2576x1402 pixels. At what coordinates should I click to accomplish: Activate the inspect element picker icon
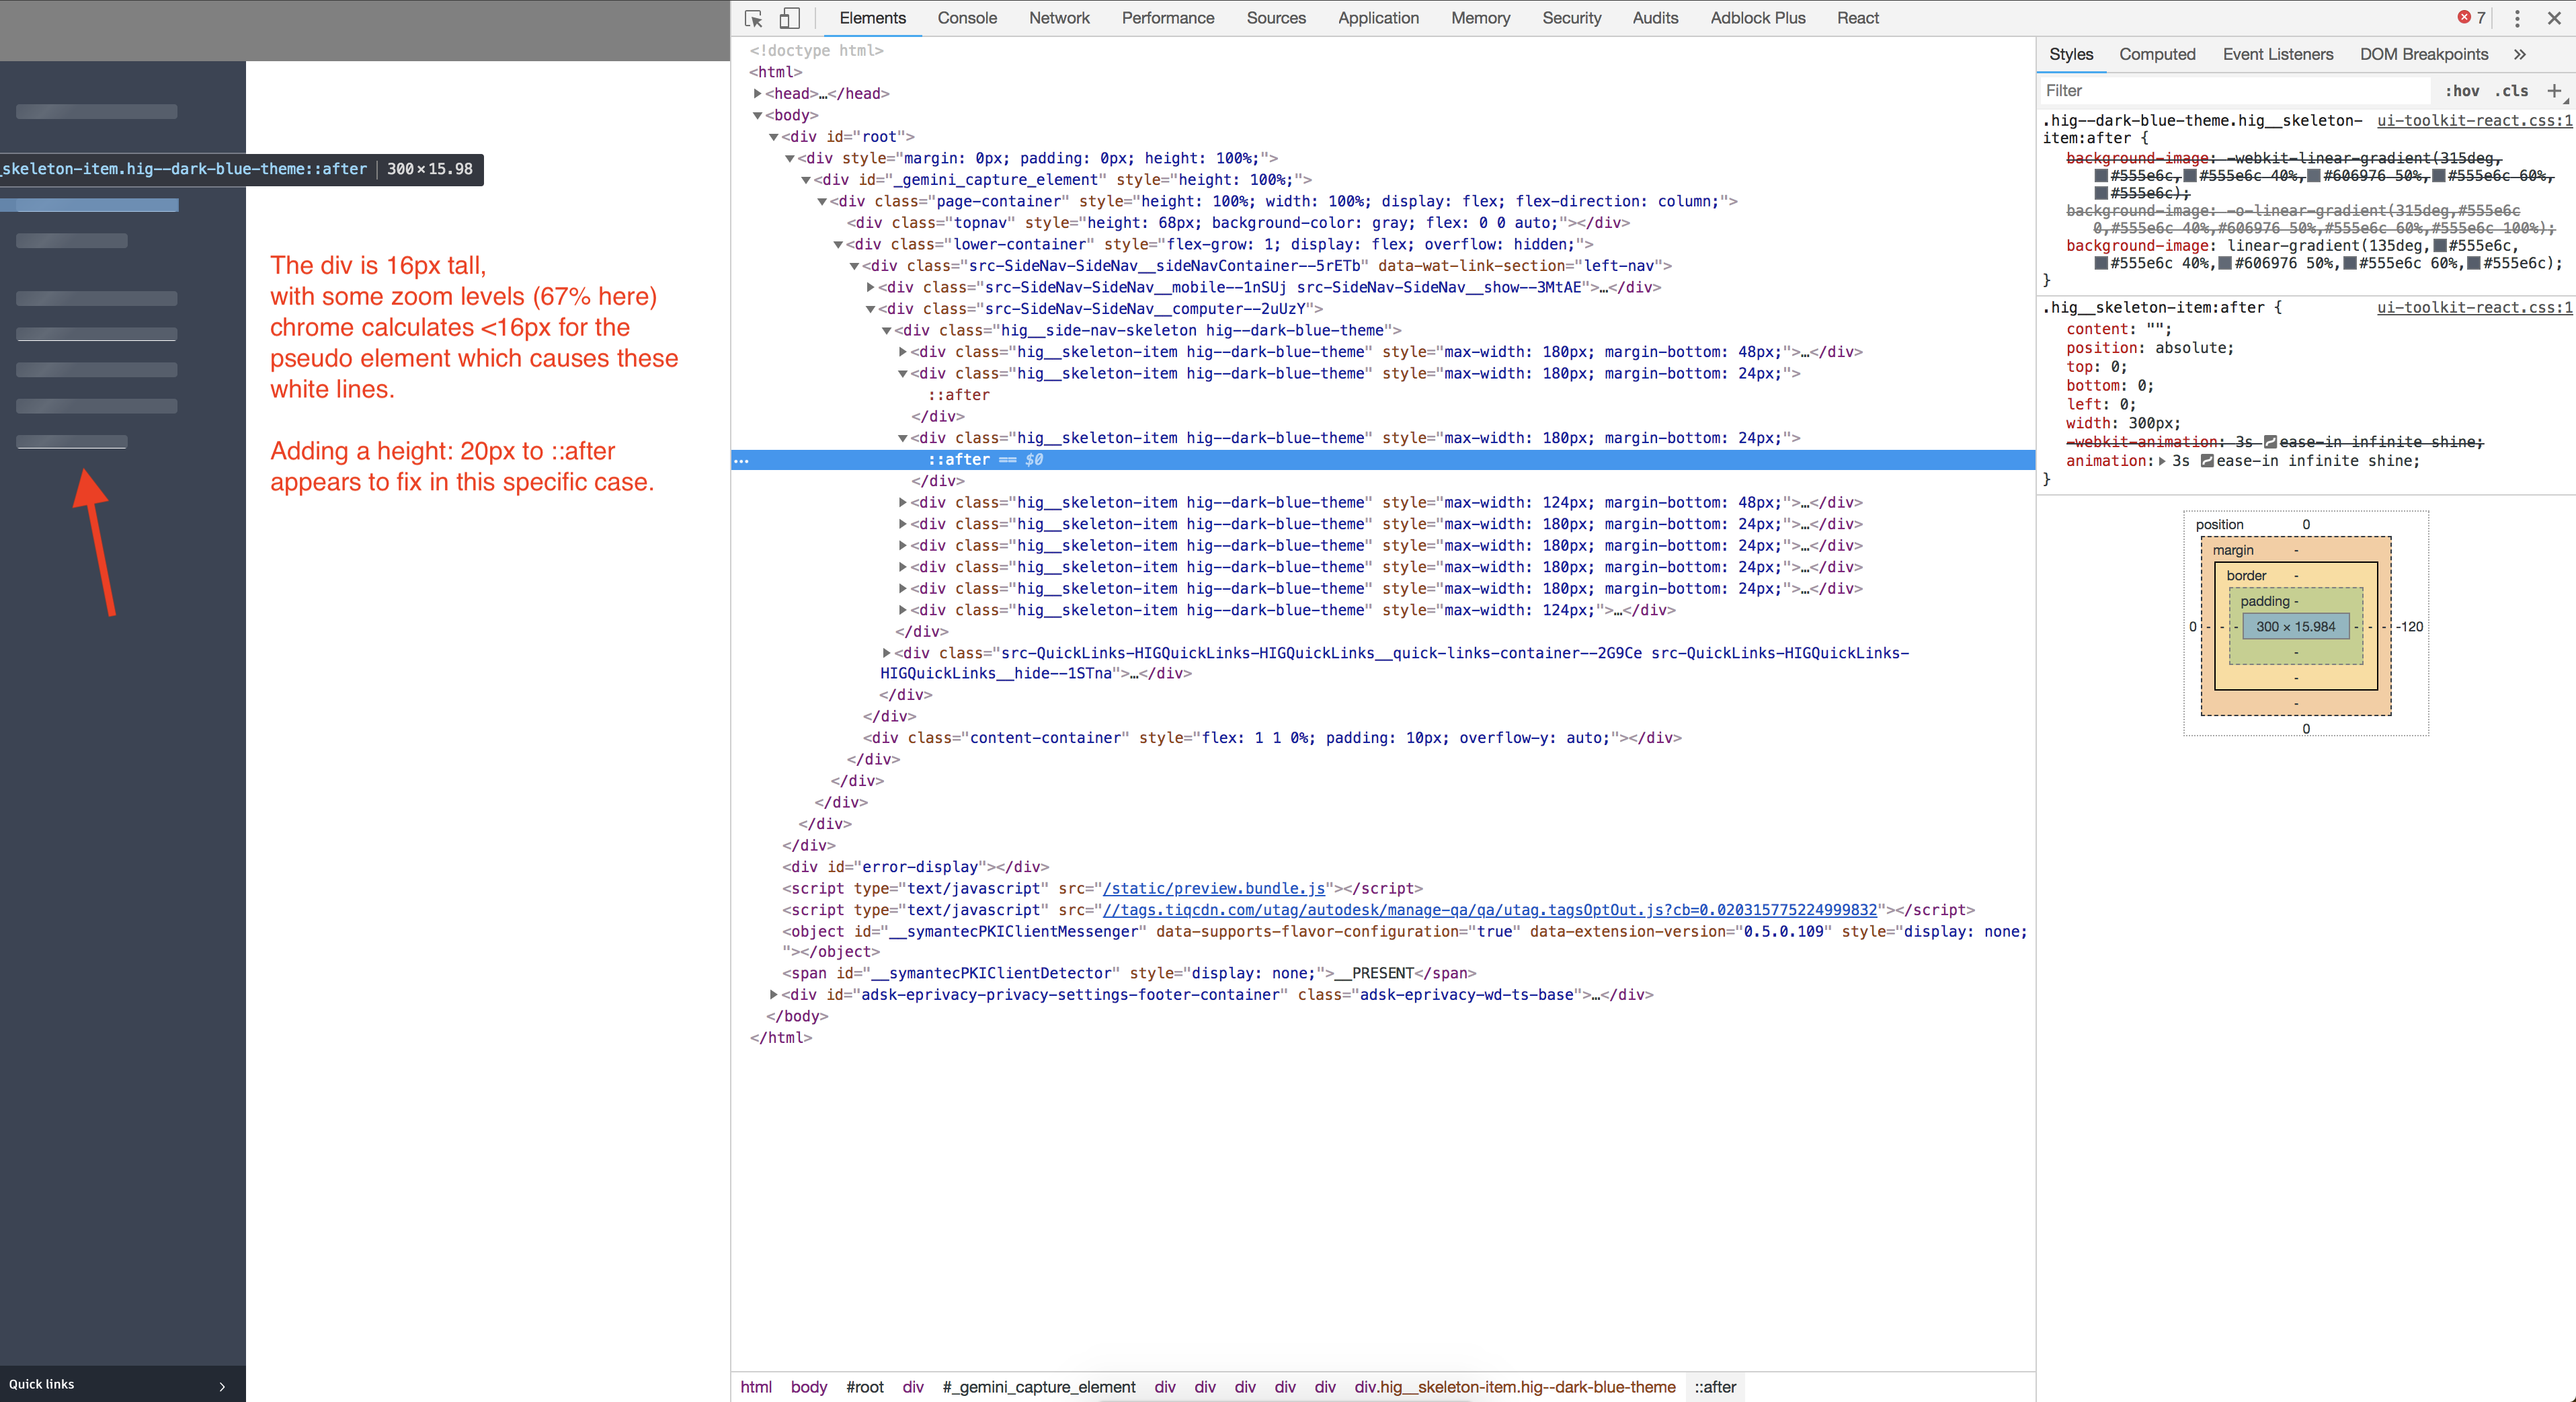[x=754, y=18]
